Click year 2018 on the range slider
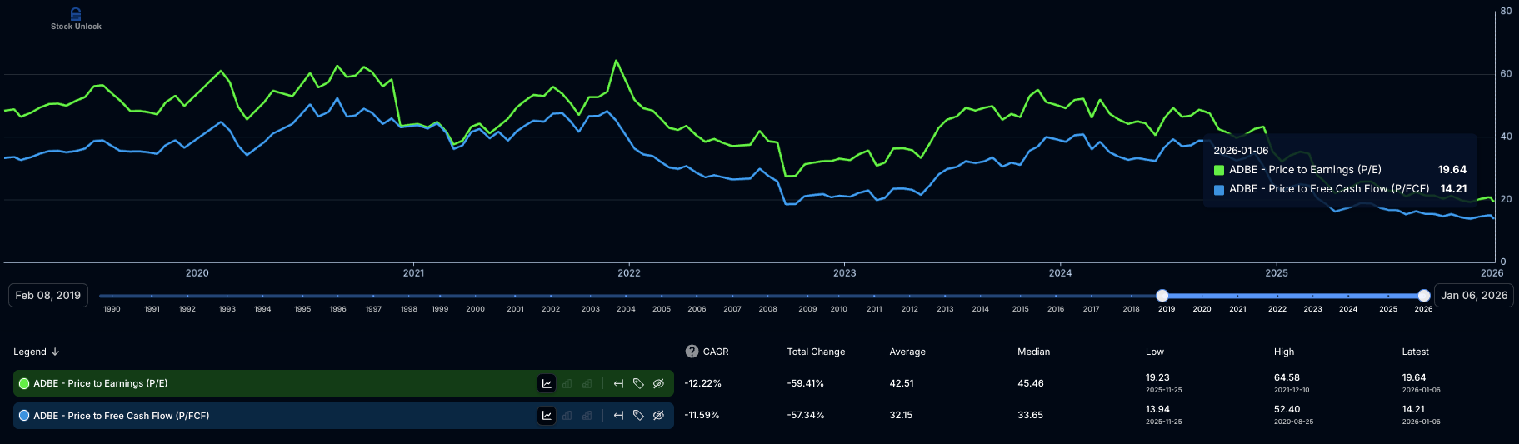1519x444 pixels. click(x=1131, y=309)
